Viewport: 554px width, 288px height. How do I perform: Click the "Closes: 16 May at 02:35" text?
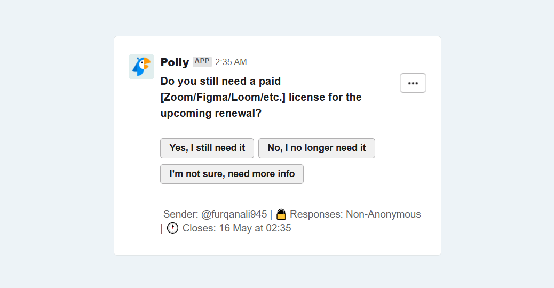click(x=237, y=228)
